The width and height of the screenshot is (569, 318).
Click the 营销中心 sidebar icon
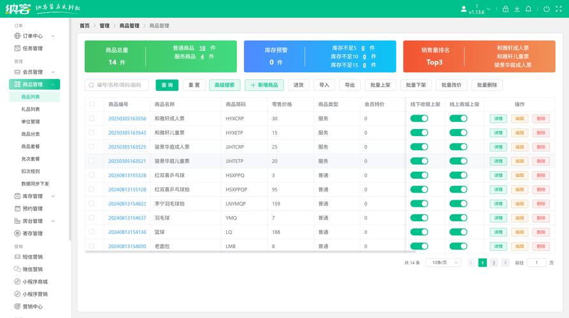pyautogui.click(x=17, y=307)
